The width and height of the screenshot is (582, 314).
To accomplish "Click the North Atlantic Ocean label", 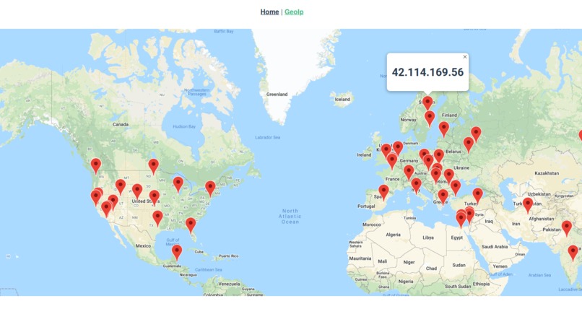I will [290, 217].
